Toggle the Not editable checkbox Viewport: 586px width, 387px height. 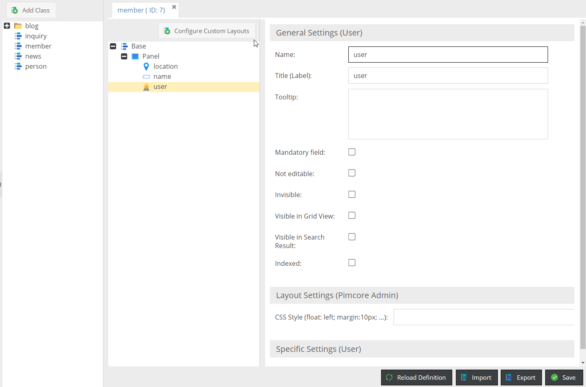352,173
